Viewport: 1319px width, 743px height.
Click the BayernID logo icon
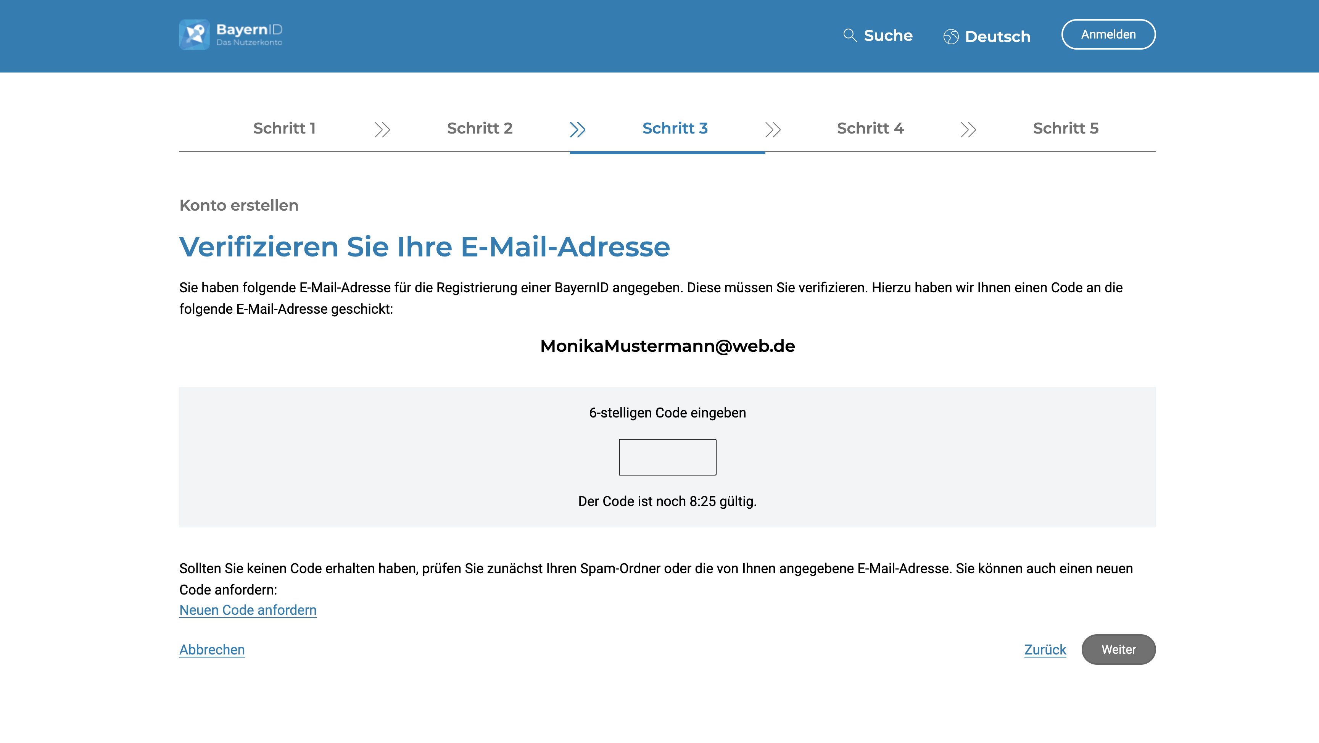[x=194, y=35]
